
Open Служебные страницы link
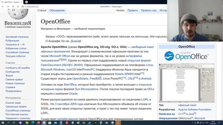click(x=18, y=110)
